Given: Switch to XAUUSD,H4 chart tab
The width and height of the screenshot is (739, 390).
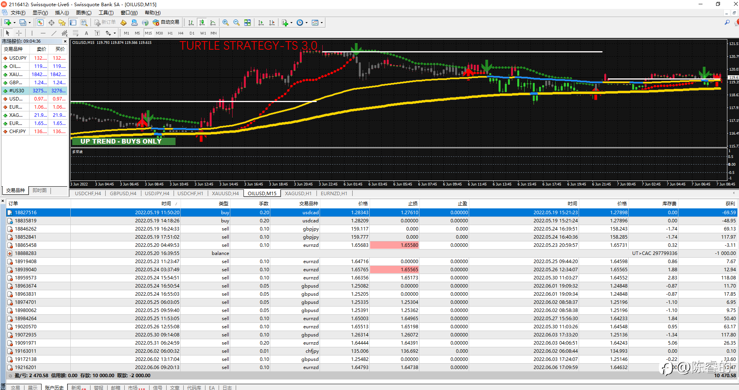Looking at the screenshot, I should tap(225, 193).
